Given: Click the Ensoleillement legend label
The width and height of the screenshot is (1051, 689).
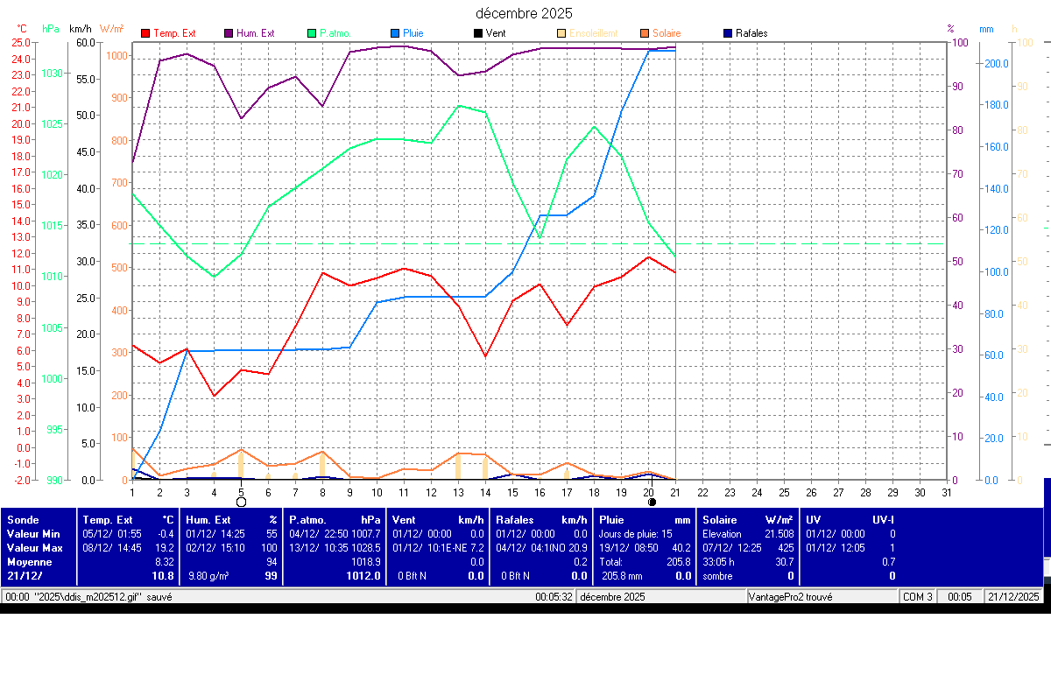Looking at the screenshot, I should click(x=593, y=33).
